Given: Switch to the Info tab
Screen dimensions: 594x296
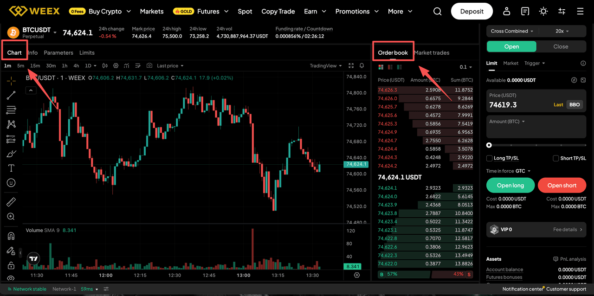Looking at the screenshot, I should point(32,52).
